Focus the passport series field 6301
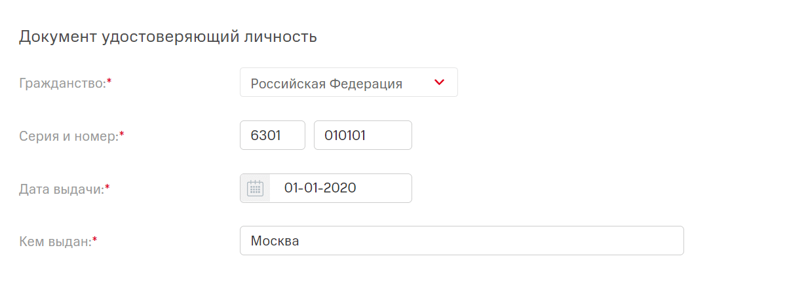Viewport: 806px width, 288px height. click(273, 135)
